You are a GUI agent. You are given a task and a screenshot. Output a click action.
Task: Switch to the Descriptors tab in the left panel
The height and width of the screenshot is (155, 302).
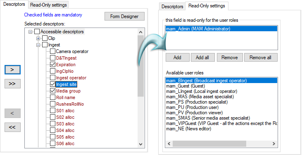coord(14,4)
